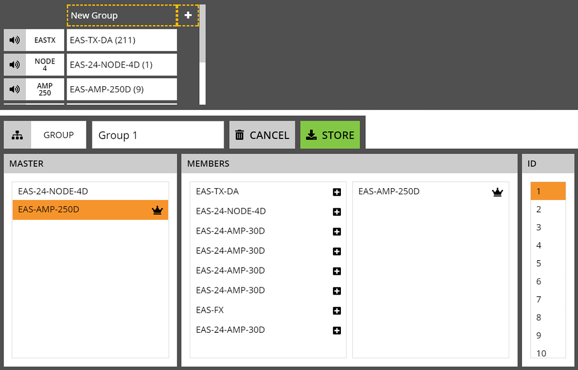Screen dimensions: 578x370
Task: Select ID 3
Action: coord(548,228)
